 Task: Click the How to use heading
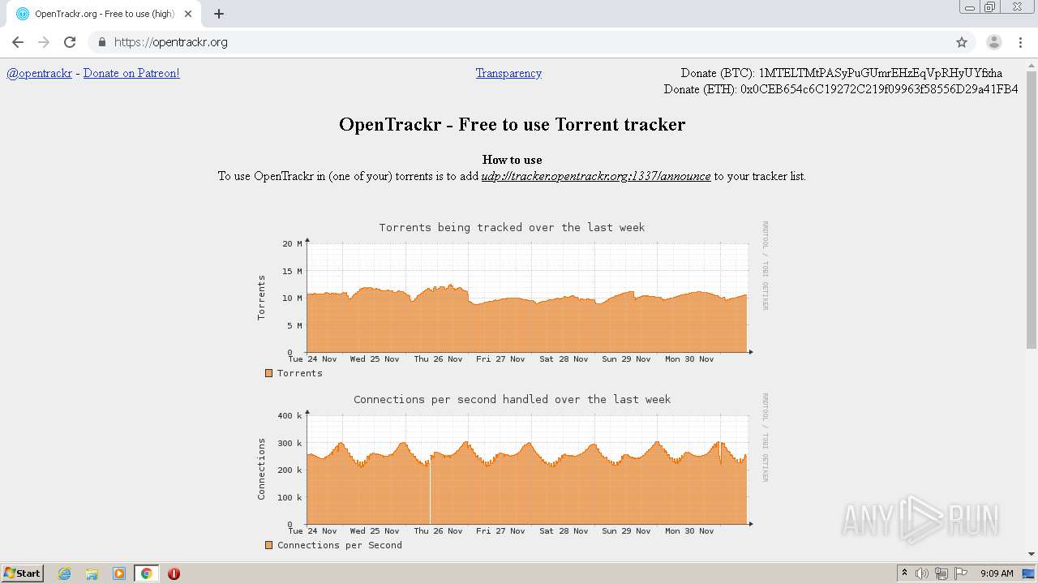tap(512, 160)
